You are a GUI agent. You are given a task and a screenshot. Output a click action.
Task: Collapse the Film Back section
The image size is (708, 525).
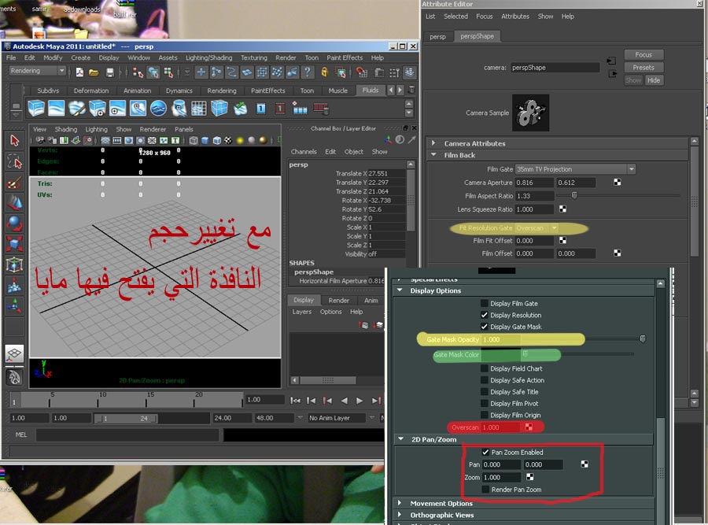[434, 155]
